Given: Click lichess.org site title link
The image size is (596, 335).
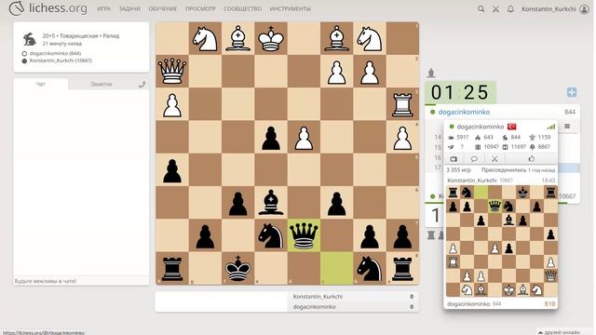Looking at the screenshot, I should tap(58, 8).
